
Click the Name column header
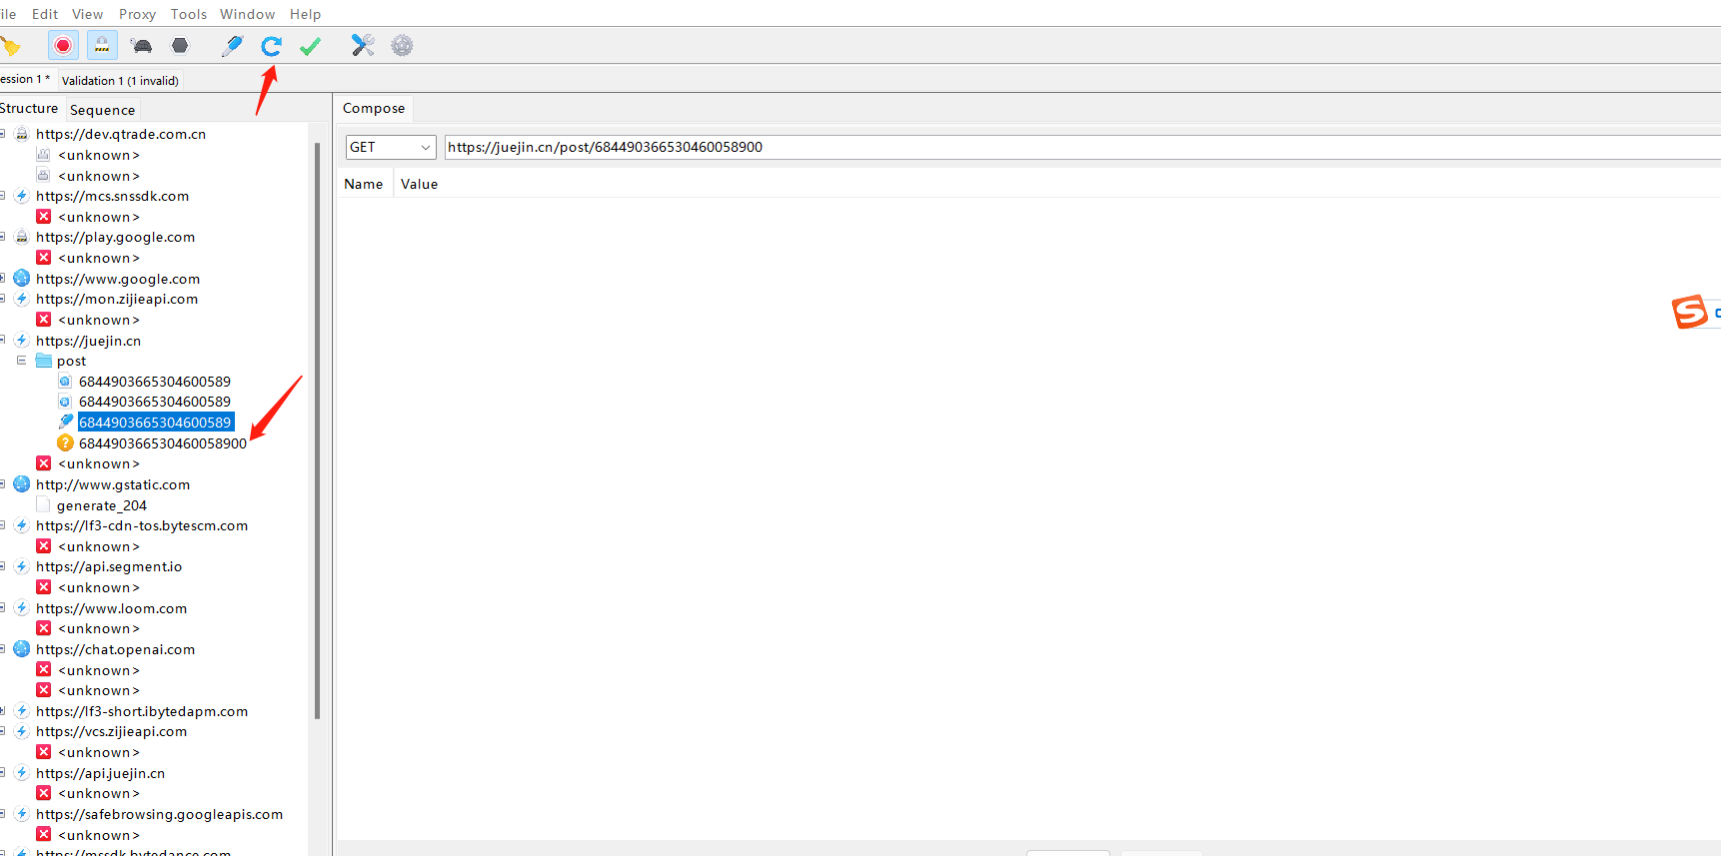pyautogui.click(x=364, y=184)
